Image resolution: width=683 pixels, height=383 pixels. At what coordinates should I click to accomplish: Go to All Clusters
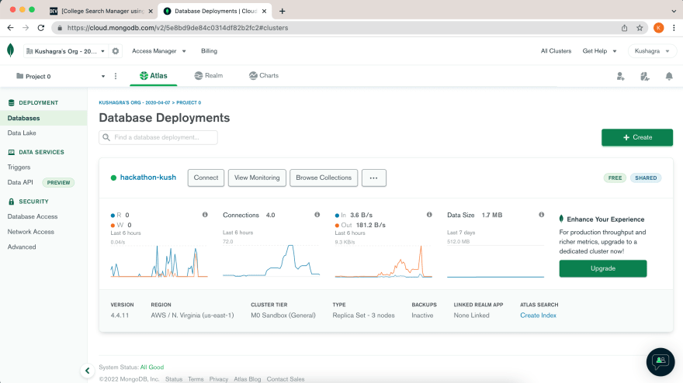(x=556, y=51)
